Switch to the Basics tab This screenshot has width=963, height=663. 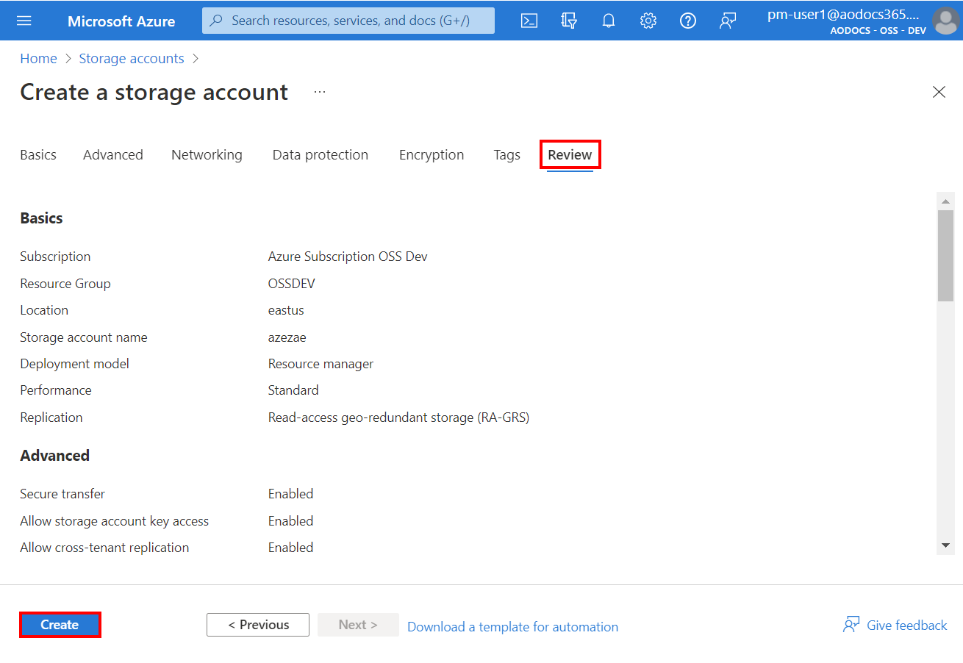tap(38, 155)
